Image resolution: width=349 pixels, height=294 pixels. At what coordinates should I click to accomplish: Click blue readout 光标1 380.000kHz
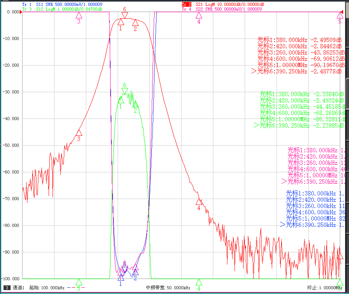[x=315, y=194]
